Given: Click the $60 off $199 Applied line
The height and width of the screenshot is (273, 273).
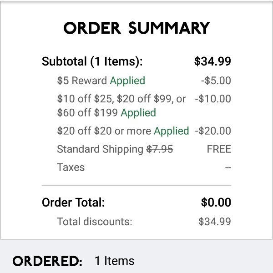Looking at the screenshot, I should pyautogui.click(x=106, y=113).
